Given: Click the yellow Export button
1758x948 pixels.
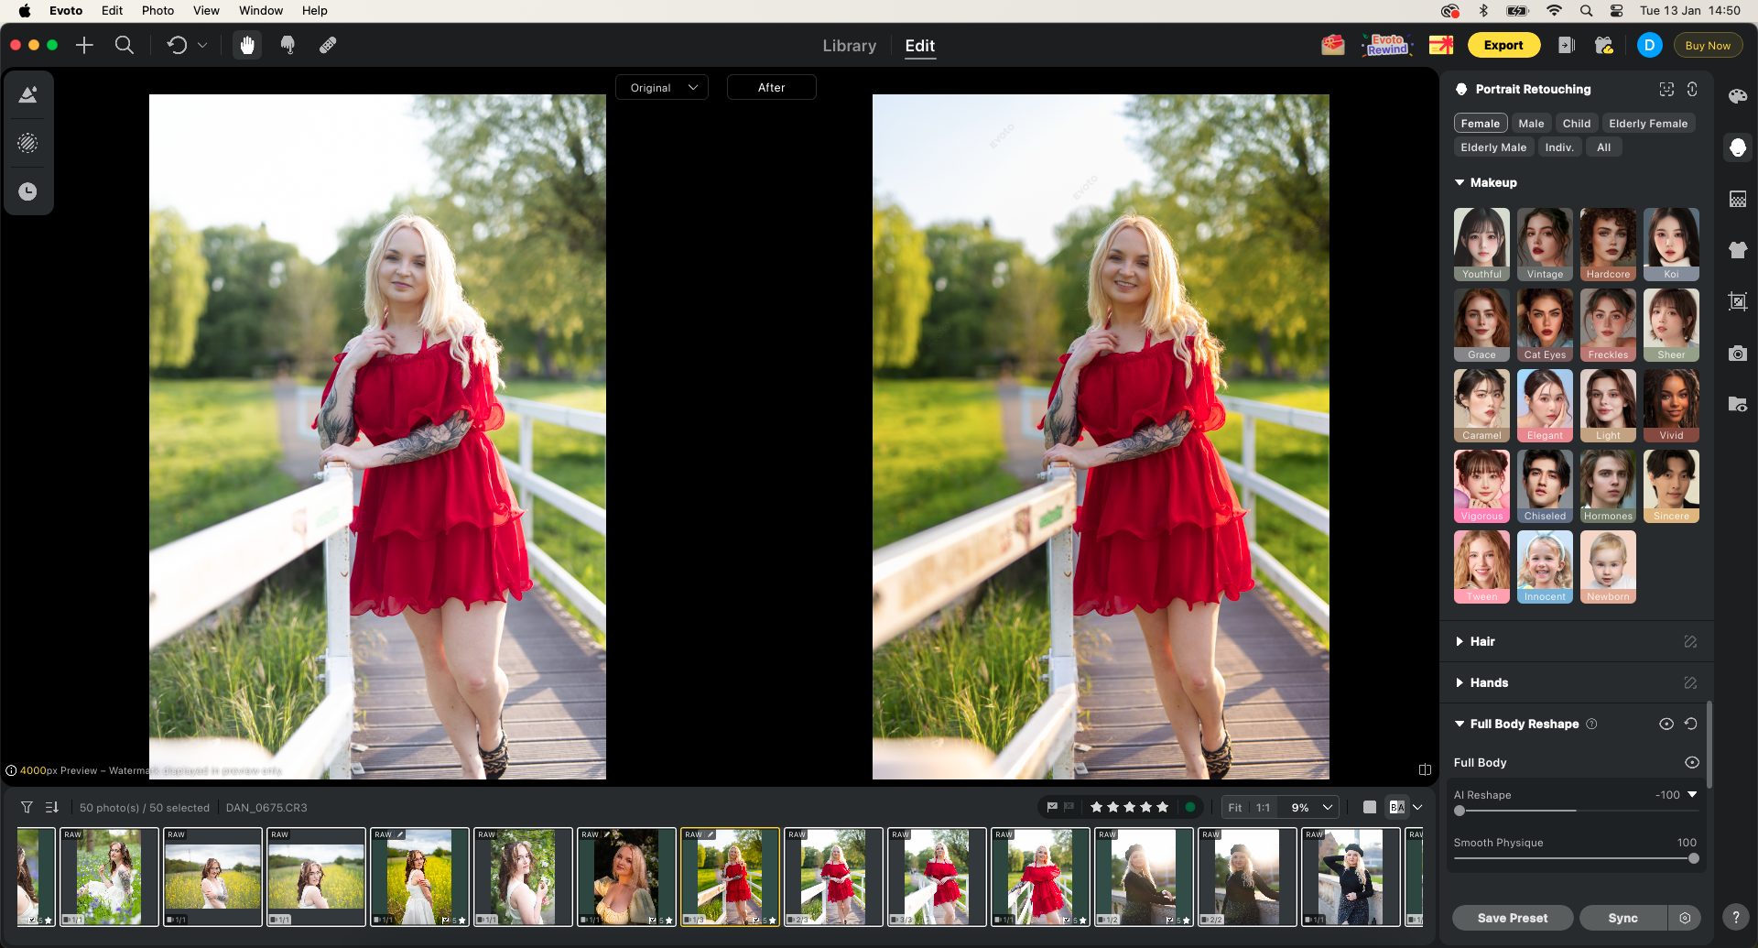Looking at the screenshot, I should pyautogui.click(x=1503, y=45).
